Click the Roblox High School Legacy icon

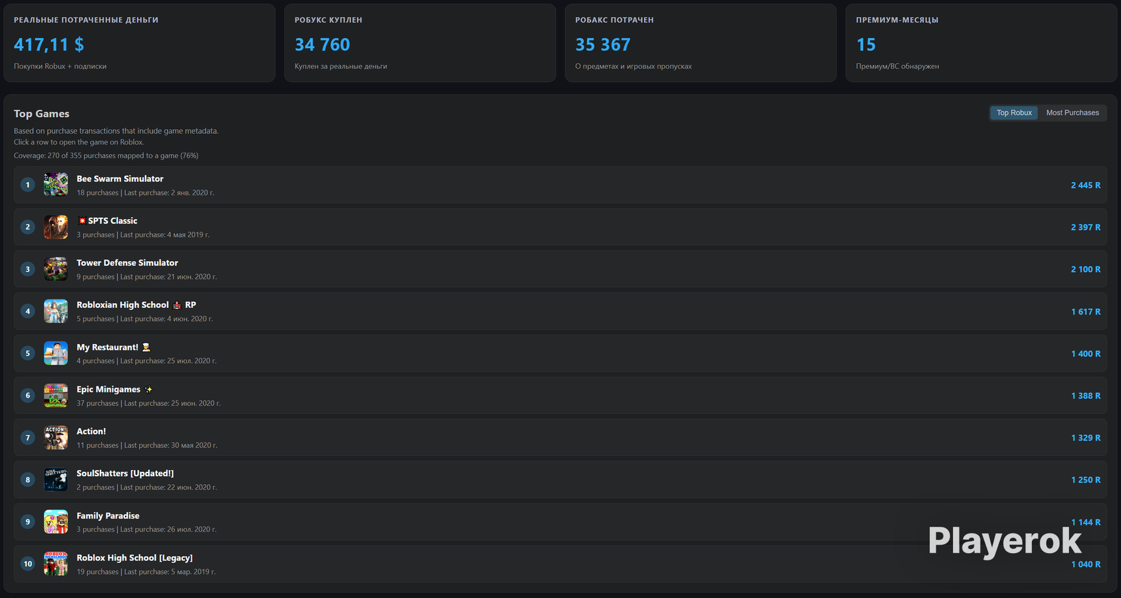56,564
